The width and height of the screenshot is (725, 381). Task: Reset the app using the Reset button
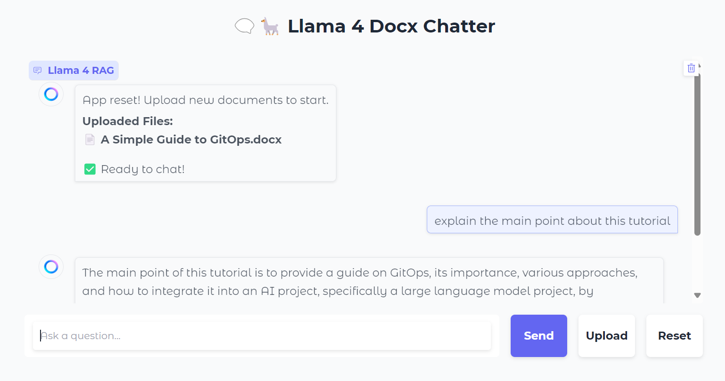[675, 336]
